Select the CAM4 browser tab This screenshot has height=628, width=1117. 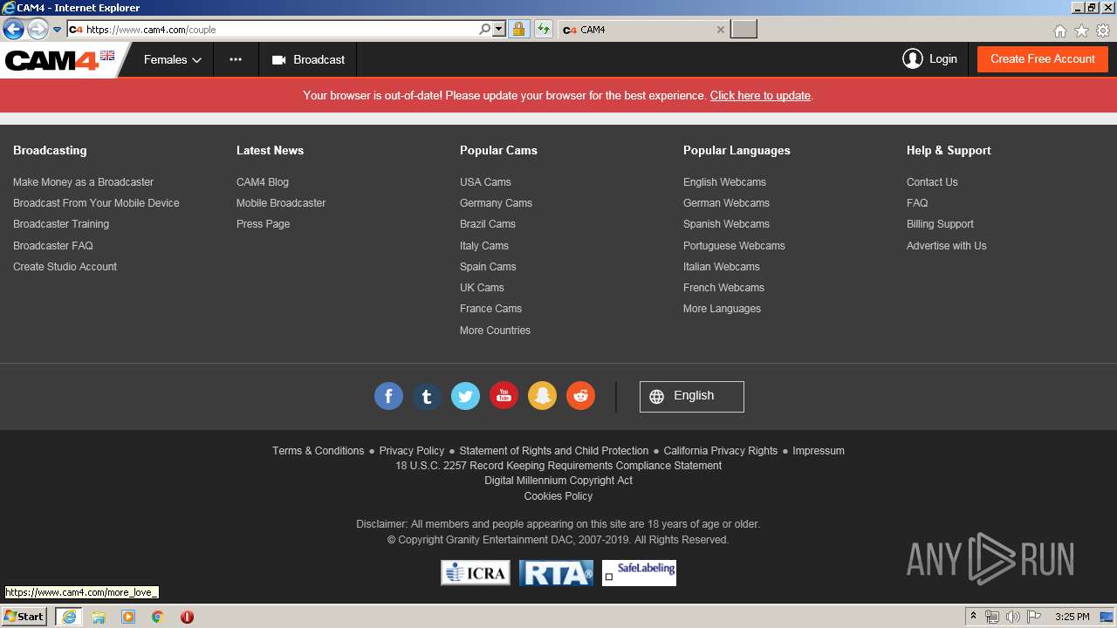tap(643, 30)
